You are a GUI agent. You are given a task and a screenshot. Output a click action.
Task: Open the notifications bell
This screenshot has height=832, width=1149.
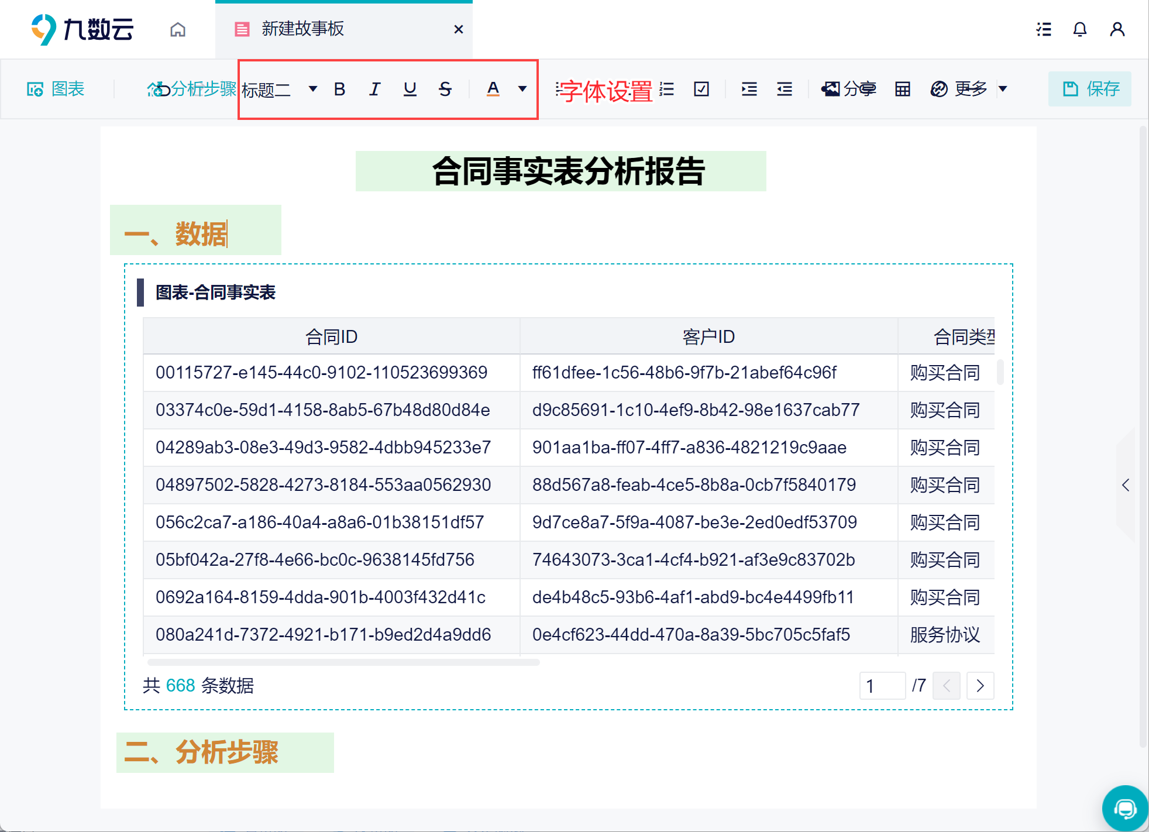pos(1079,29)
